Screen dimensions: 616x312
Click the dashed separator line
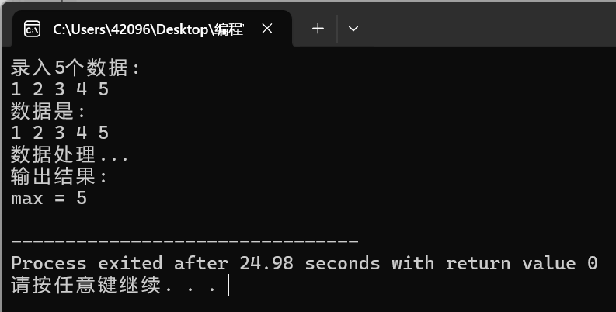click(185, 241)
